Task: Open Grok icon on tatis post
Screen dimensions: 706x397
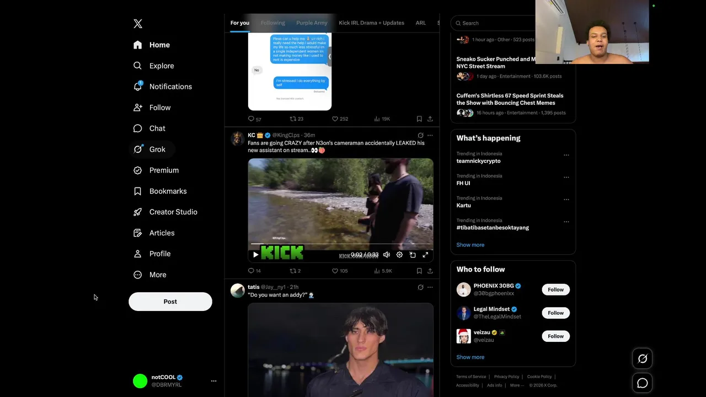Action: click(420, 287)
